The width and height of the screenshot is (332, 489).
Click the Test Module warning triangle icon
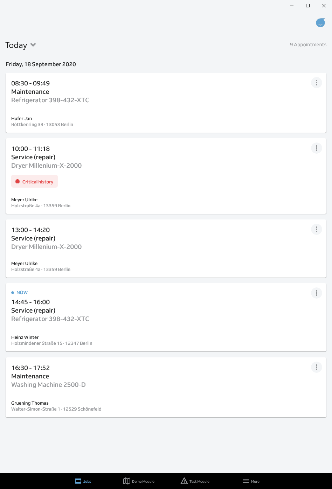coord(184,481)
